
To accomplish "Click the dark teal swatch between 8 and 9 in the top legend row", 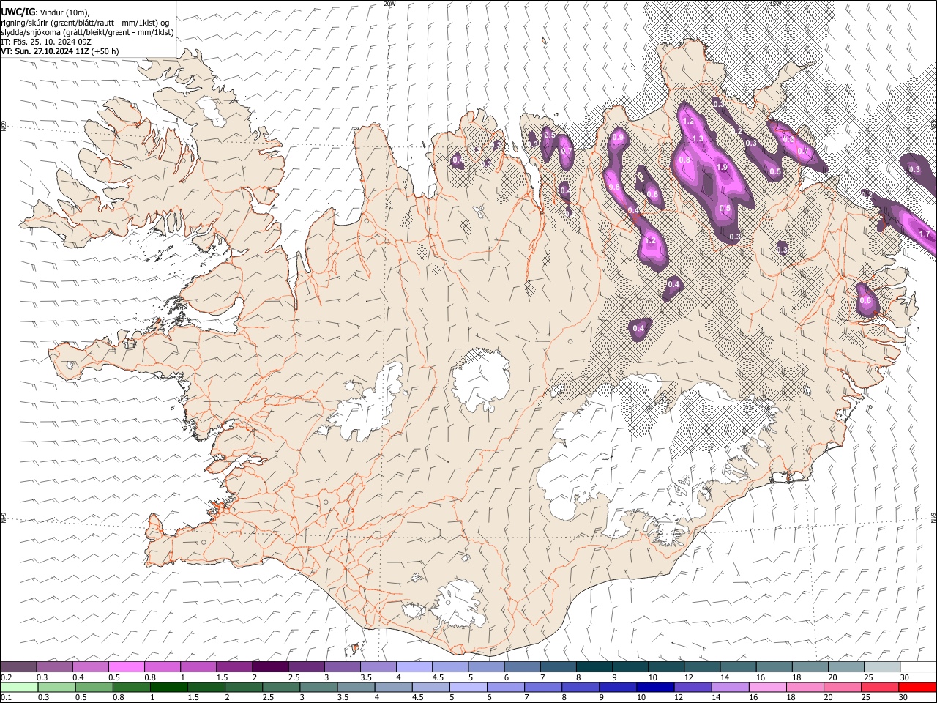I will click(594, 667).
